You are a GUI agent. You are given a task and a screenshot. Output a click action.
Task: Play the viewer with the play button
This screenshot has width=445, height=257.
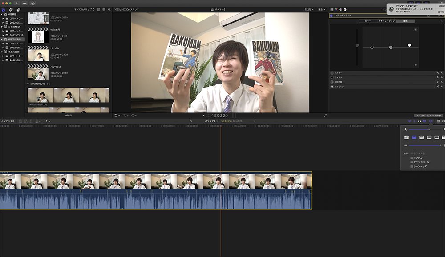(203, 116)
